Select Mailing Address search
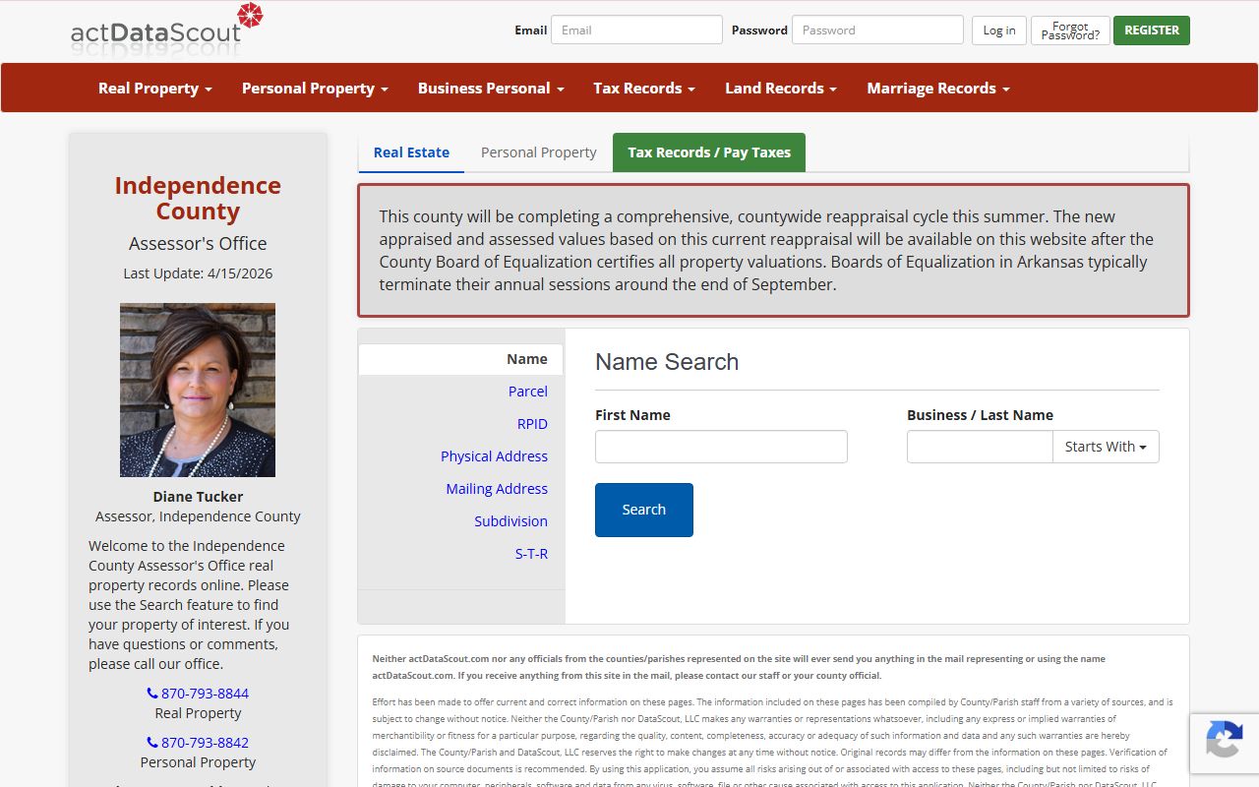 tap(497, 489)
